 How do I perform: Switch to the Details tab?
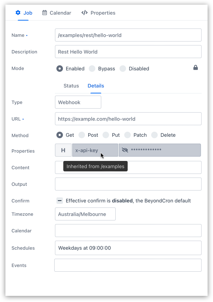pyautogui.click(x=95, y=86)
